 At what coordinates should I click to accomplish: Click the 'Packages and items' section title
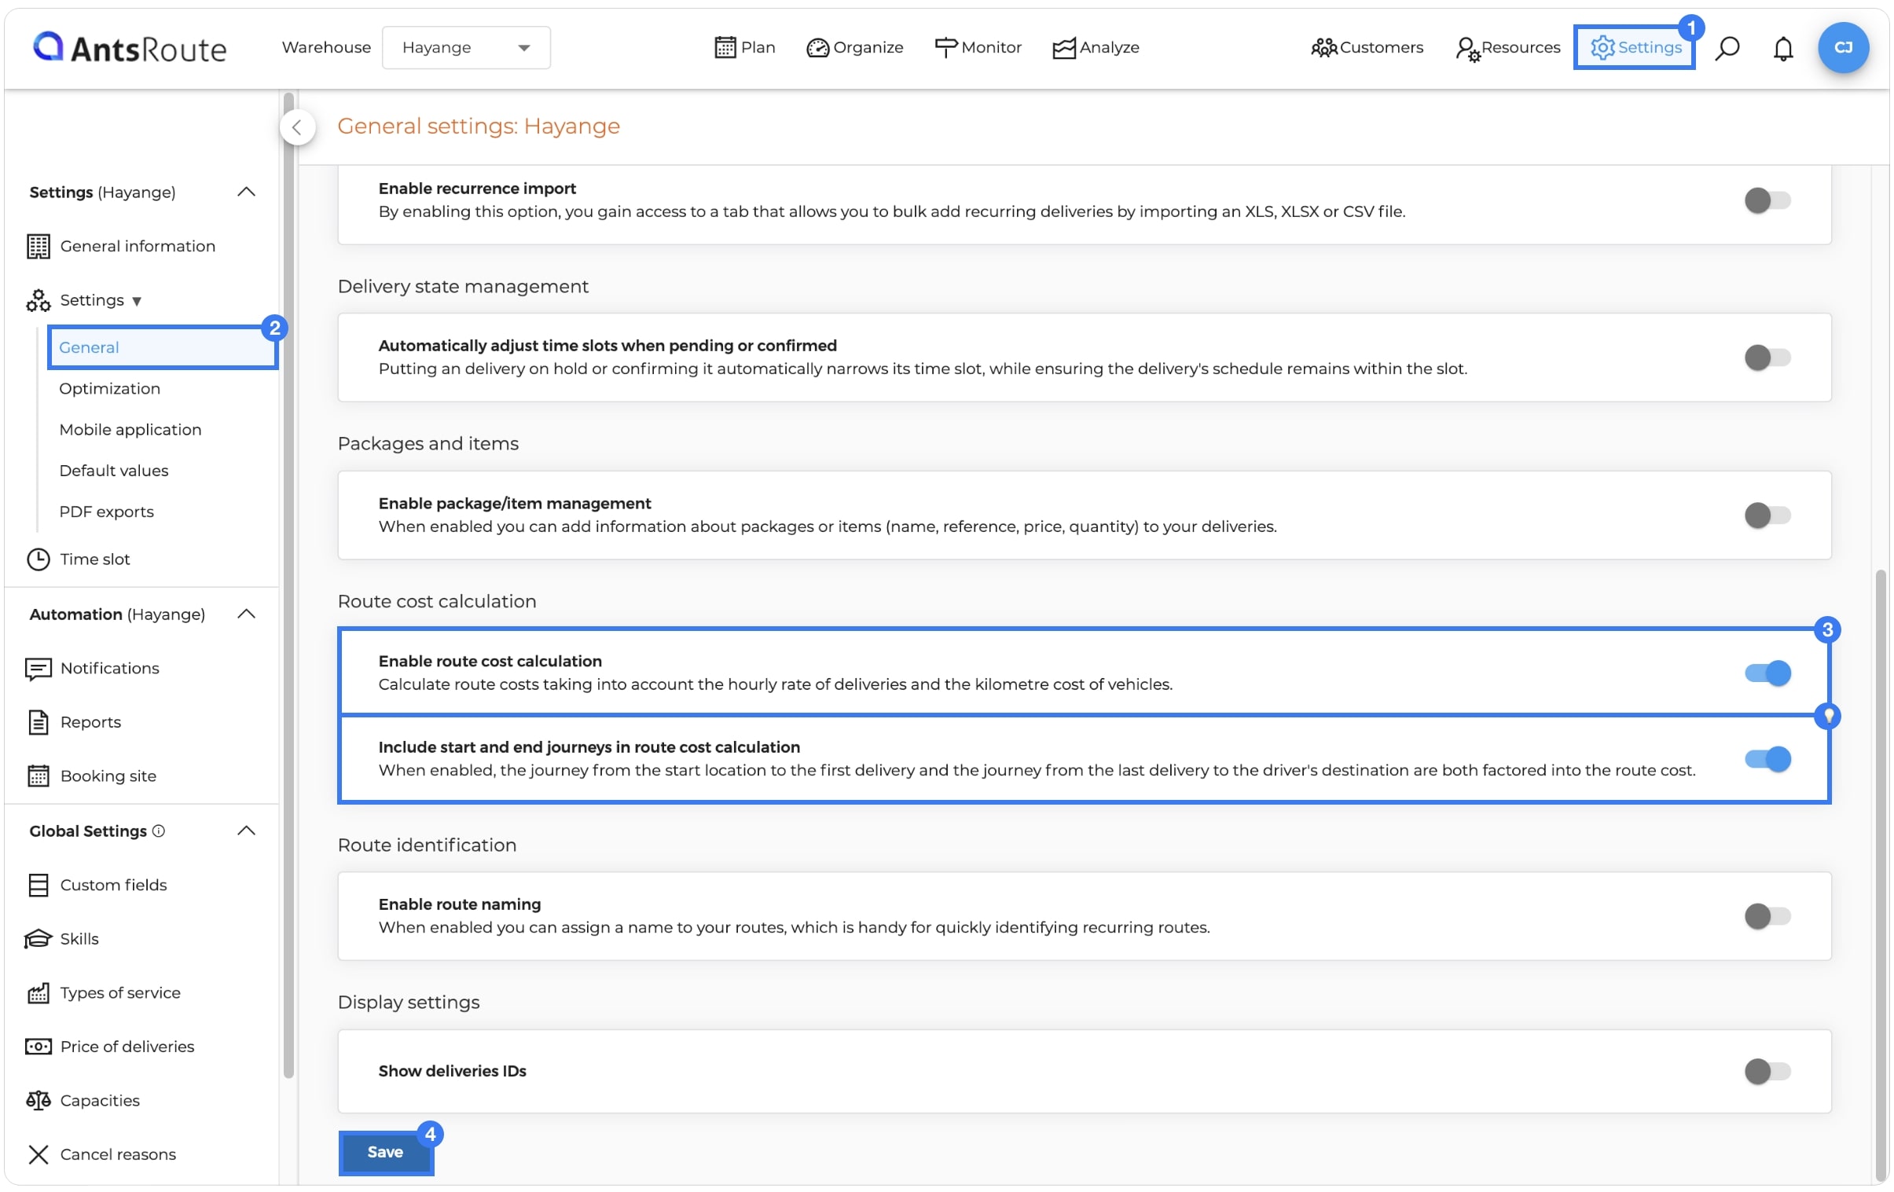click(x=428, y=443)
